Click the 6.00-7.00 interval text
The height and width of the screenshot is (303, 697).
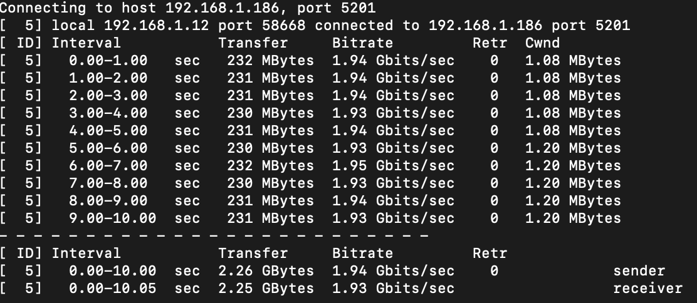[x=108, y=165]
